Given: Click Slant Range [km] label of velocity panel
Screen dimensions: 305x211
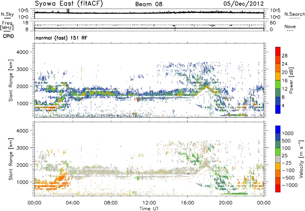Looking at the screenshot, I should click(11, 159).
